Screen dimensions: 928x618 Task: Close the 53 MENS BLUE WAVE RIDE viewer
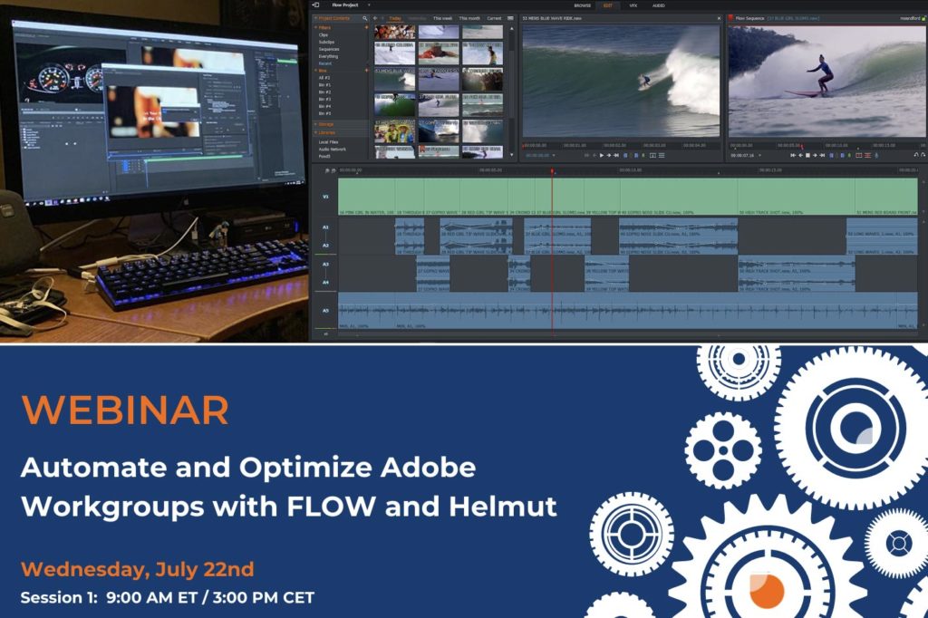tap(719, 18)
